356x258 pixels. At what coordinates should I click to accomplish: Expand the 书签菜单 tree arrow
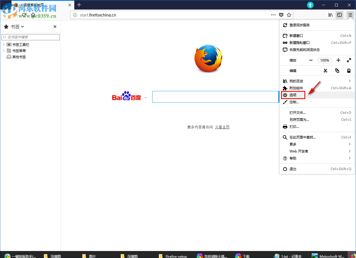click(x=4, y=51)
